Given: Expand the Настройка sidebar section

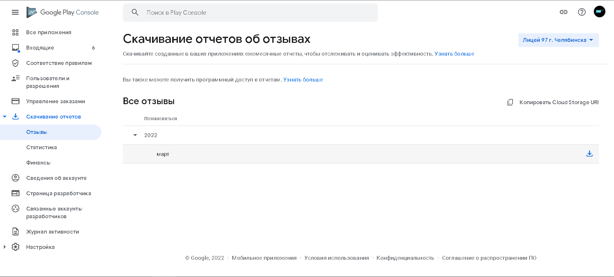Looking at the screenshot, I should (x=4, y=247).
